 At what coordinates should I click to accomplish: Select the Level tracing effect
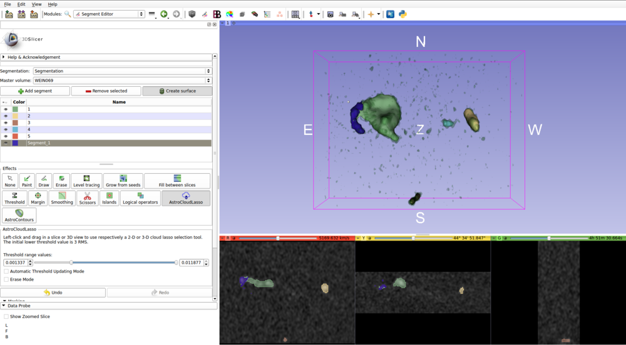[86, 181]
